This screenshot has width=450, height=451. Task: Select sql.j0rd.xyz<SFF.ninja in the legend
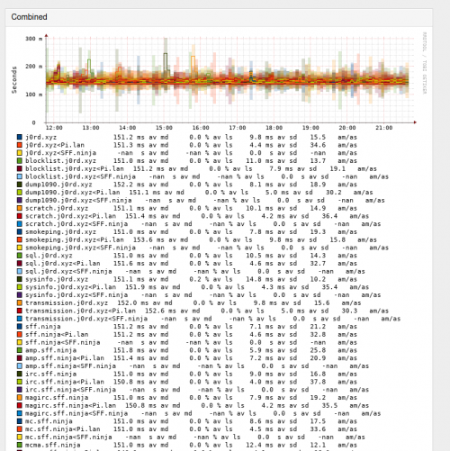click(68, 272)
